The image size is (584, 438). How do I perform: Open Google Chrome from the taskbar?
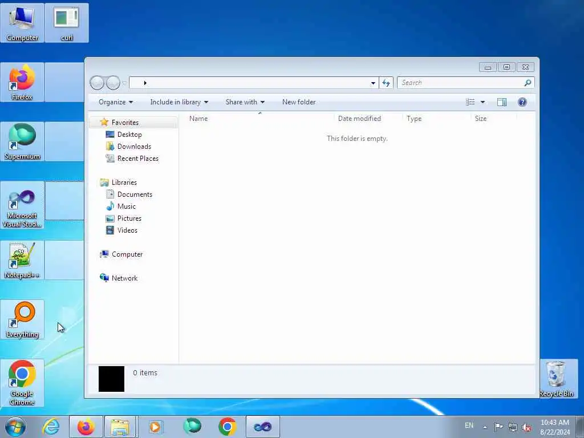click(227, 427)
